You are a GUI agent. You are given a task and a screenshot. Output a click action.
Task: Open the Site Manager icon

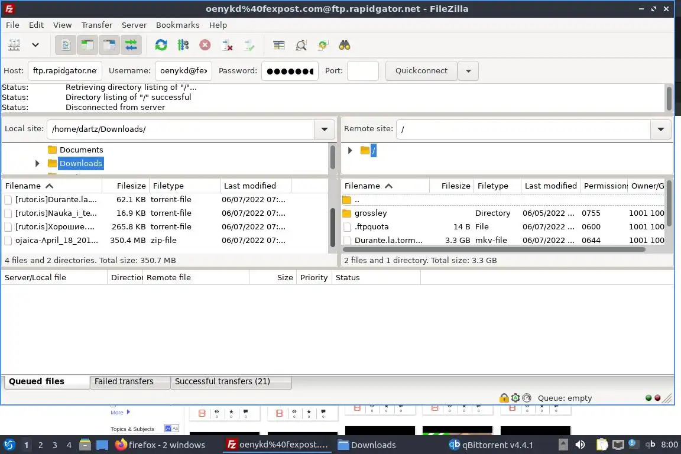14,45
